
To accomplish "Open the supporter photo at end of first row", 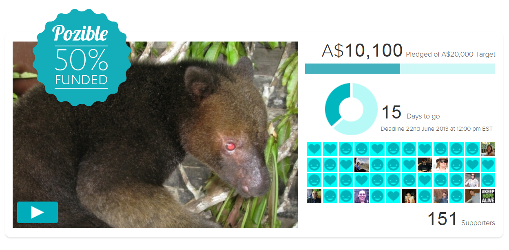I will coord(488,149).
